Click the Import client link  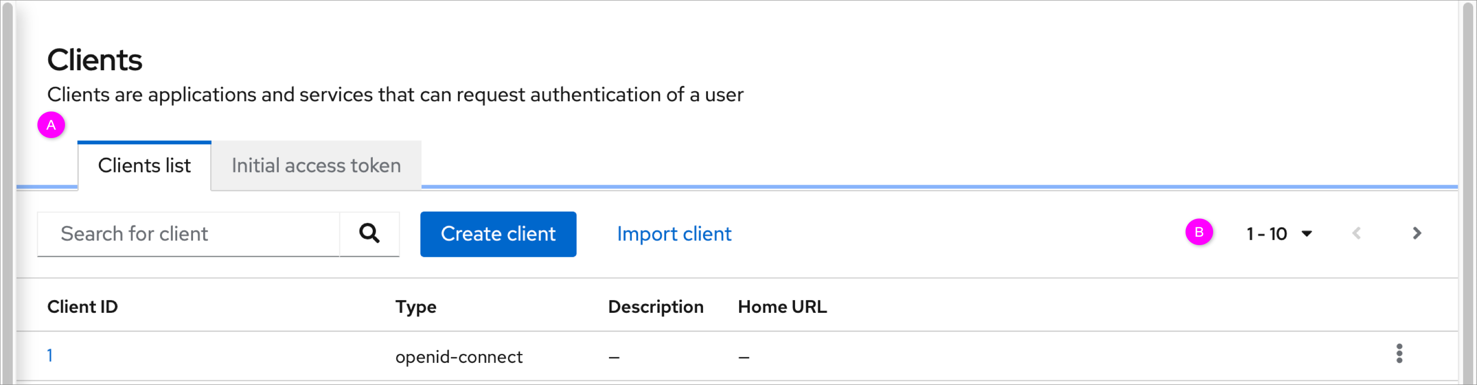[x=674, y=234]
